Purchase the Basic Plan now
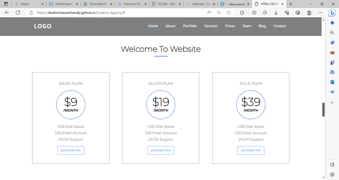Screen dimensions: 339x180 pyautogui.click(x=71, y=150)
